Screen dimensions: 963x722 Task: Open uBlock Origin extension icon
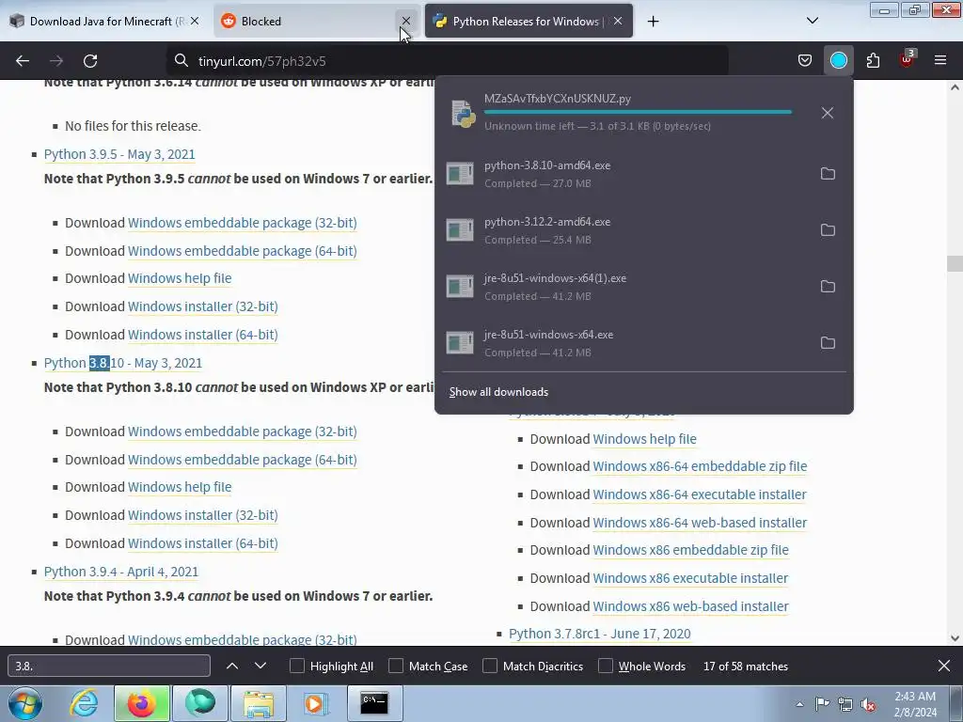(x=908, y=59)
